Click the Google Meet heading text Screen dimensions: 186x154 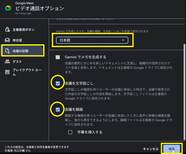pyautogui.click(x=24, y=3)
